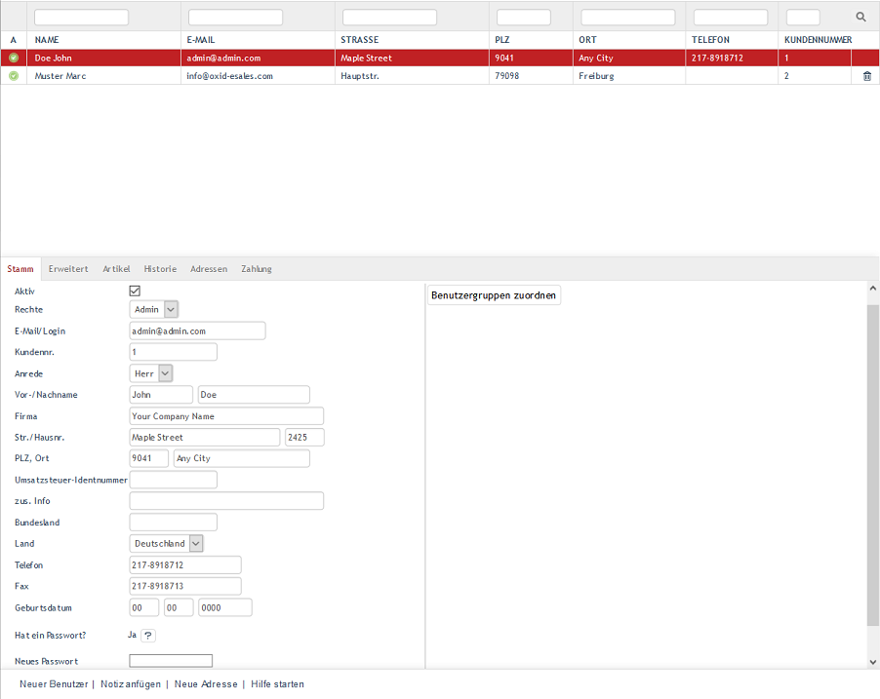Image resolution: width=880 pixels, height=699 pixels.
Task: Click active status icon of Doe John
Action: pyautogui.click(x=14, y=58)
